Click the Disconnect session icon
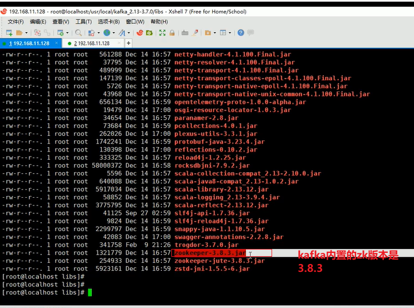The width and height of the screenshot is (414, 308). coord(37,33)
